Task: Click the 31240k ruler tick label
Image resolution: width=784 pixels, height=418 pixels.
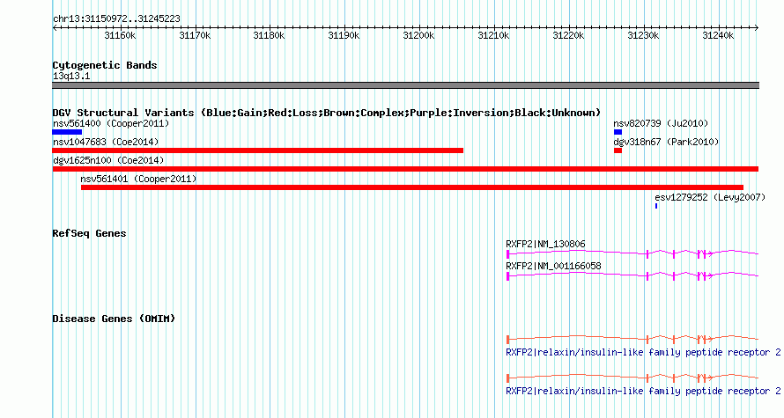Action: click(719, 35)
